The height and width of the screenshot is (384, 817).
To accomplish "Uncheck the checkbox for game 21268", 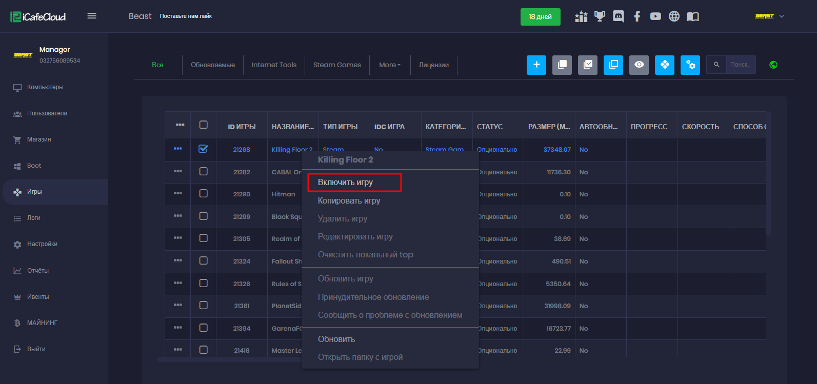I will tap(204, 149).
